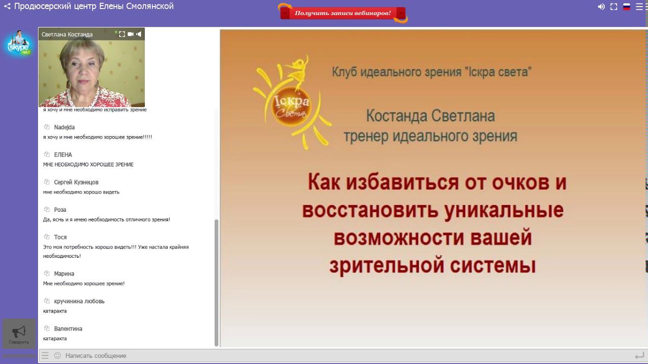Screen dimensions: 648x364
Task: Select the chat name Тося
Action: [x=60, y=237]
